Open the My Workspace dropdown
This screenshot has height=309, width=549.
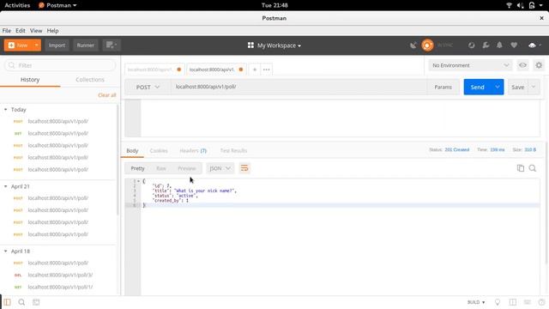point(279,45)
